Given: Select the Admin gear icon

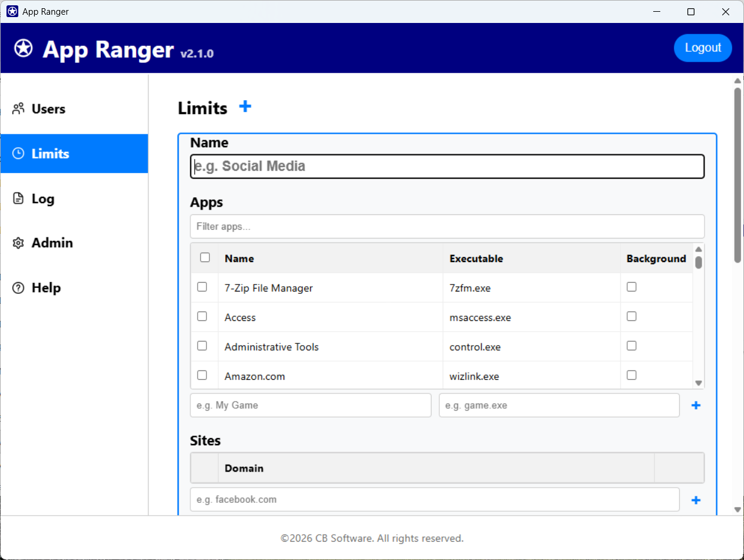Looking at the screenshot, I should point(18,243).
